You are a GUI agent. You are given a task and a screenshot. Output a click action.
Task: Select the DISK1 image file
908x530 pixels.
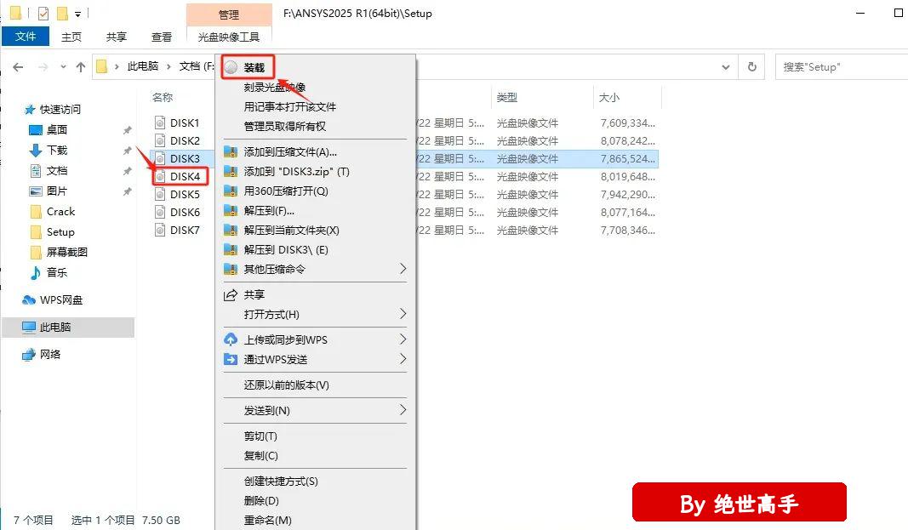[x=185, y=123]
